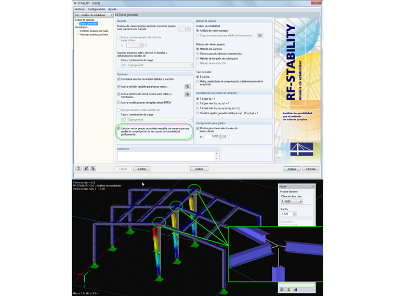Image resolution: width=395 pixels, height=296 pixels.
Task: Select roots of characteristic polynomial method
Action: click(197, 54)
